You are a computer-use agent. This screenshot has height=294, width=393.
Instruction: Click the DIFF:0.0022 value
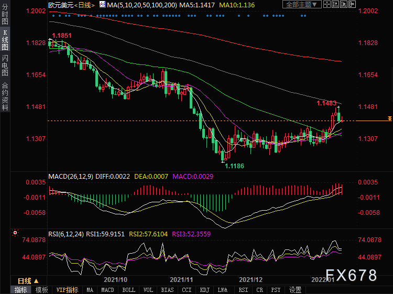pos(113,177)
